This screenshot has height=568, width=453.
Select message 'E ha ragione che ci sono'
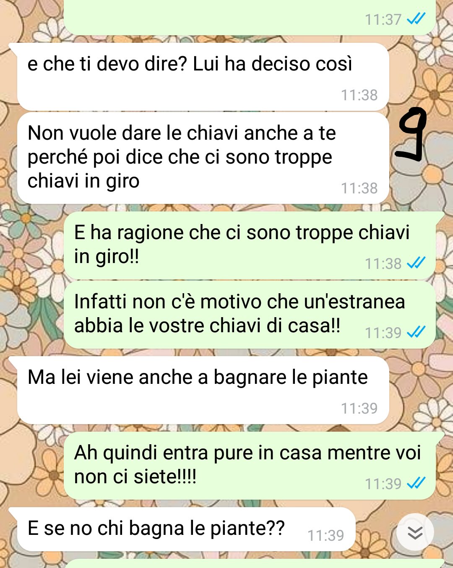coord(250,245)
